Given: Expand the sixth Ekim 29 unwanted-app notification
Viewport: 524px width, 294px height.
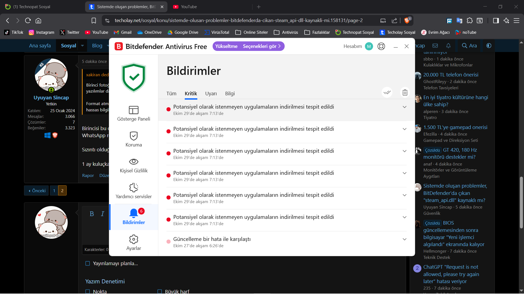Looking at the screenshot, I should point(404,217).
